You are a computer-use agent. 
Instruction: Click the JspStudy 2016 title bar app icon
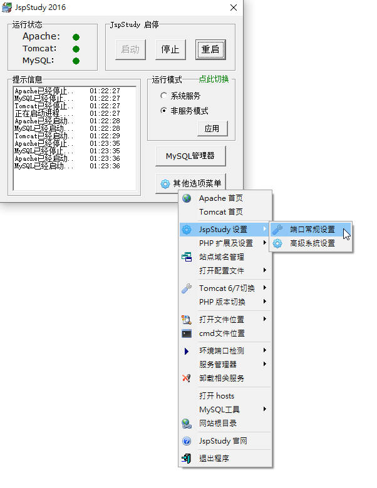click(6, 8)
